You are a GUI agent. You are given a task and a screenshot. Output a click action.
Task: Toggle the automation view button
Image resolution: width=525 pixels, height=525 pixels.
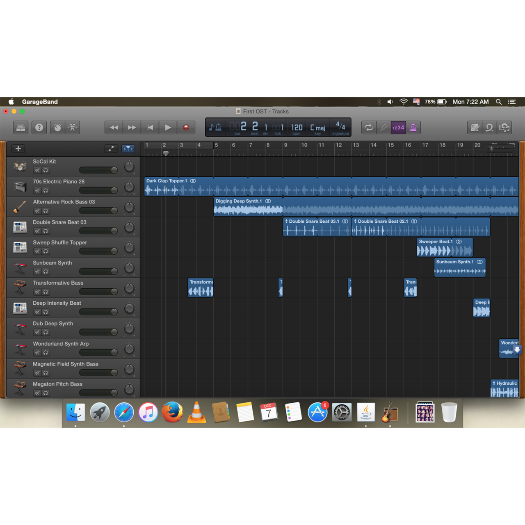(x=111, y=148)
